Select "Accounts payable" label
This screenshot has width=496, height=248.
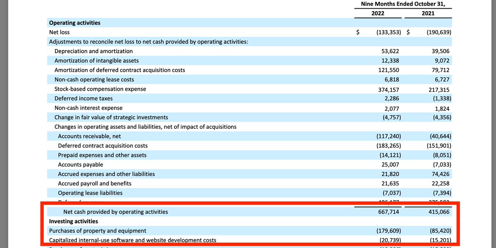coord(81,165)
